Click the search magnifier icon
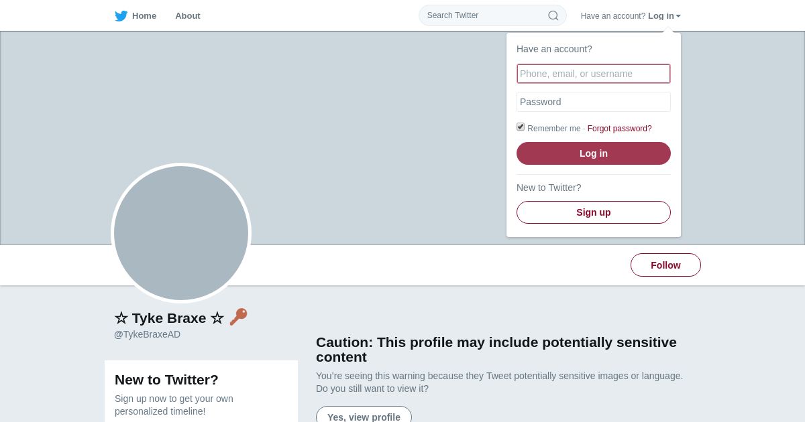 (553, 15)
